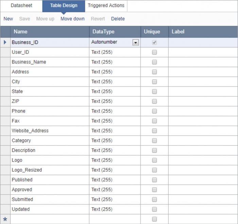Enable Unique for the Website_Address field
The image size is (238, 224).
pos(154,131)
